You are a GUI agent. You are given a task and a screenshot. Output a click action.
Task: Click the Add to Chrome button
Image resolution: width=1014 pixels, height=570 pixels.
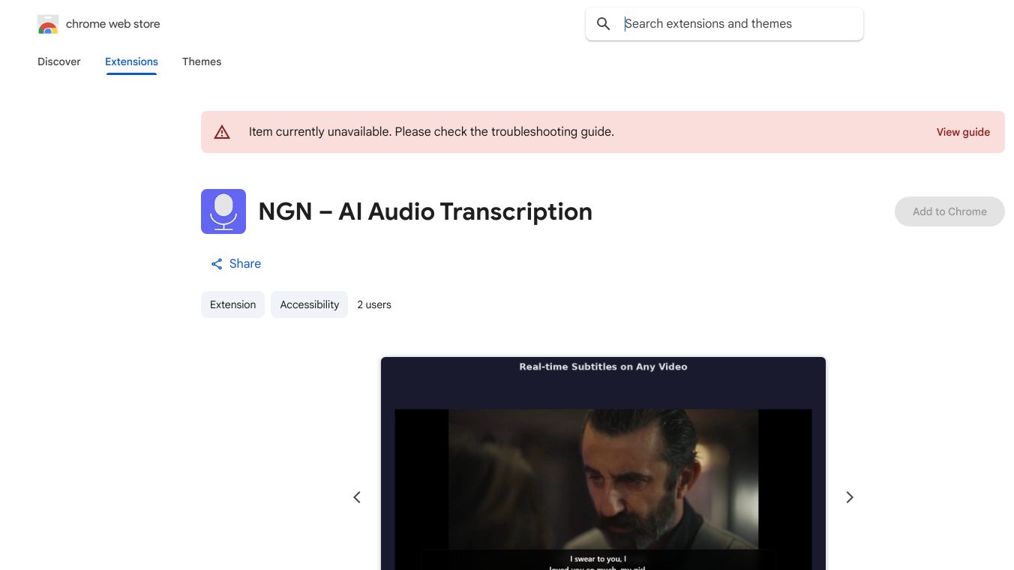(x=949, y=211)
